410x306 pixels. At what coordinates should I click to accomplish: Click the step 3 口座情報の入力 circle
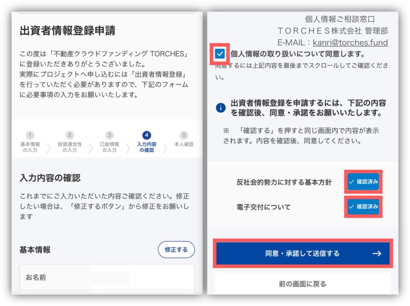(109, 135)
